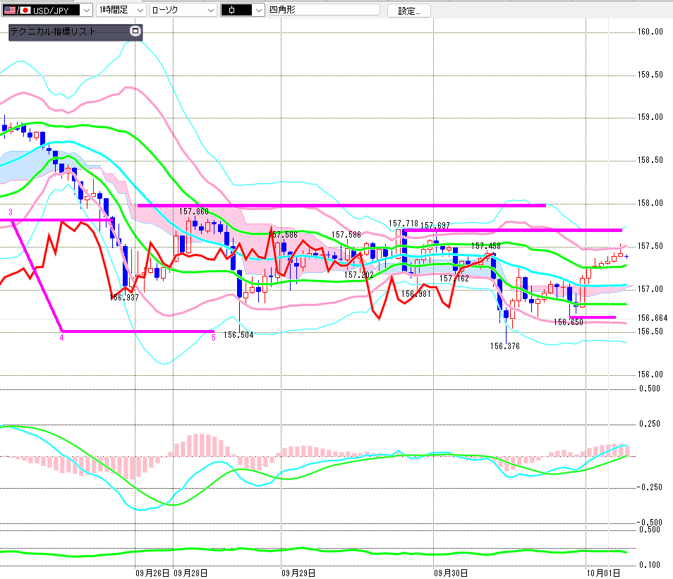Click the 156.937 price label
Screen dimensions: 673x579
(124, 297)
